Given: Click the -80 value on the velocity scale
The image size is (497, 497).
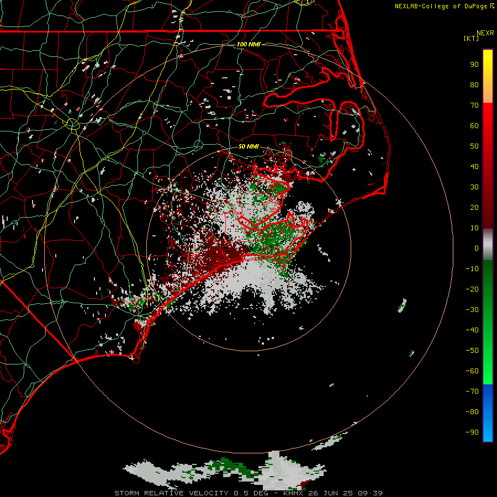Looking at the screenshot, I should (472, 412).
